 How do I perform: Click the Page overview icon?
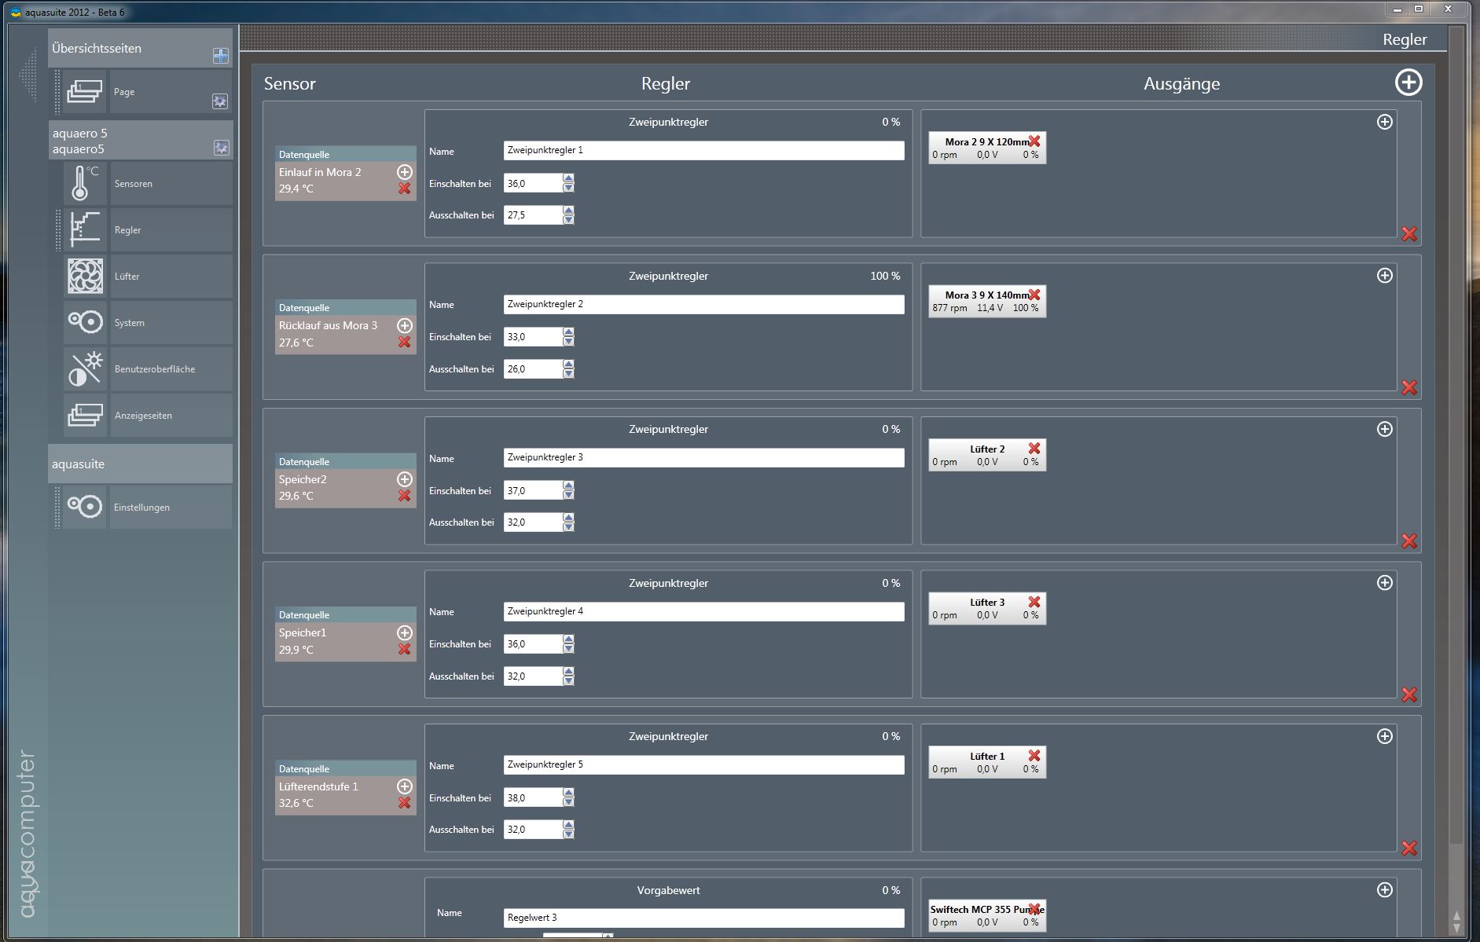[x=85, y=91]
